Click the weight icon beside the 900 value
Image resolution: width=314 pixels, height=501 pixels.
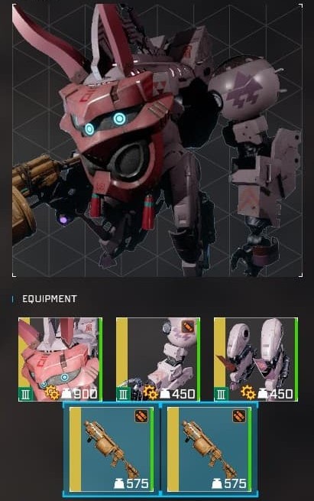point(66,394)
